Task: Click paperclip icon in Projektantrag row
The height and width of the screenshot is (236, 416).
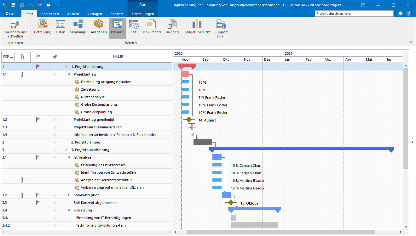Action: click(22, 74)
